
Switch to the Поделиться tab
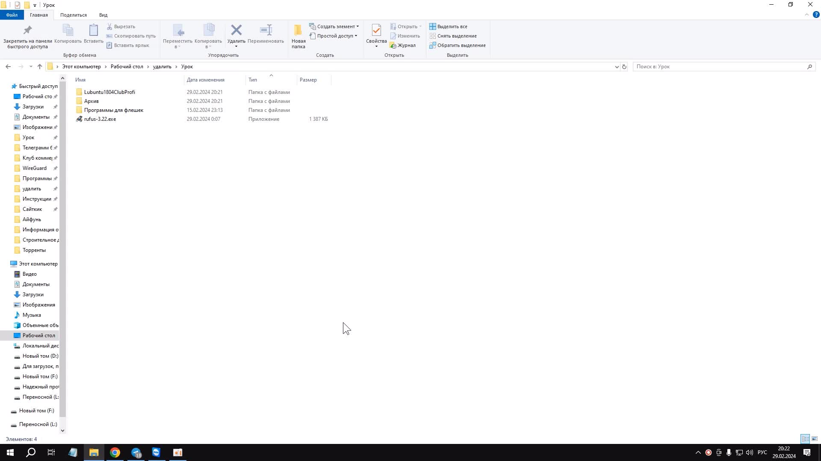click(x=73, y=15)
